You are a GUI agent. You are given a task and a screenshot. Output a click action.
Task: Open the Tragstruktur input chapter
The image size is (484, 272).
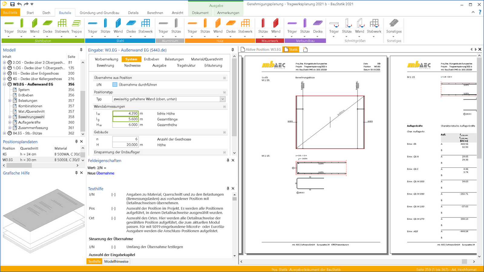tap(186, 66)
